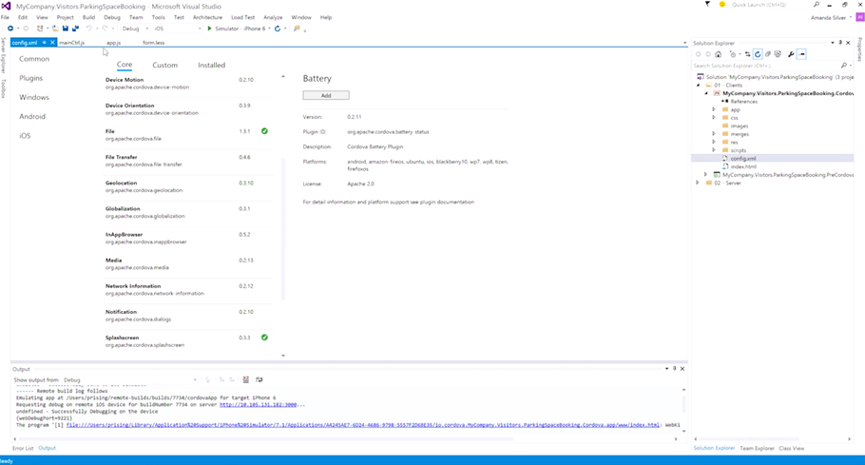
Task: Open the Amanda Silver account dropdown
Action: coord(851,18)
